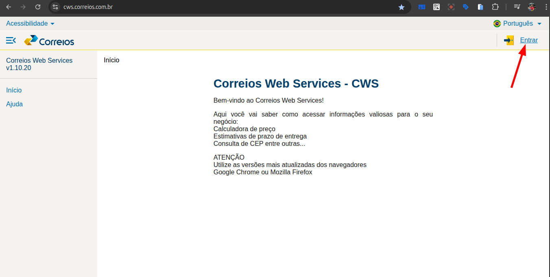Click the Bem-vindo ao Correios Web Services! line

268,101
